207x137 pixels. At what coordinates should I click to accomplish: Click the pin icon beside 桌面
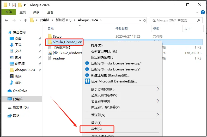[x=40, y=39]
